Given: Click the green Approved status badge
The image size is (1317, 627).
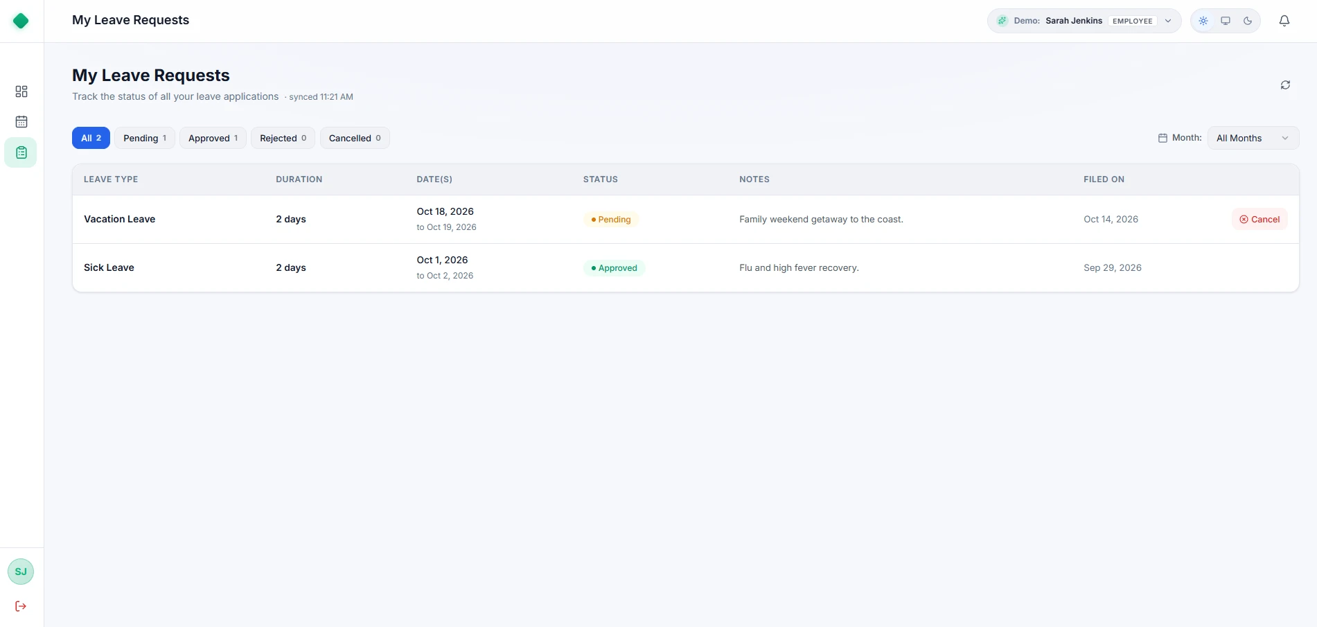Looking at the screenshot, I should click(x=614, y=268).
